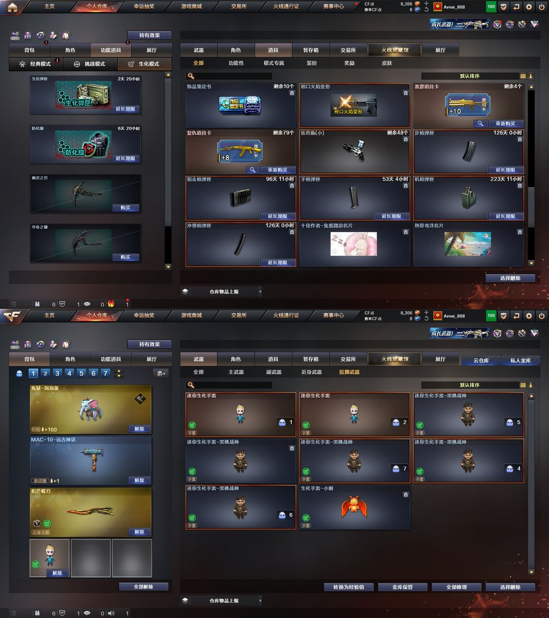Screen dimensions: 549x618
Task: Click the list view icon in upper screen
Action: coord(523,76)
